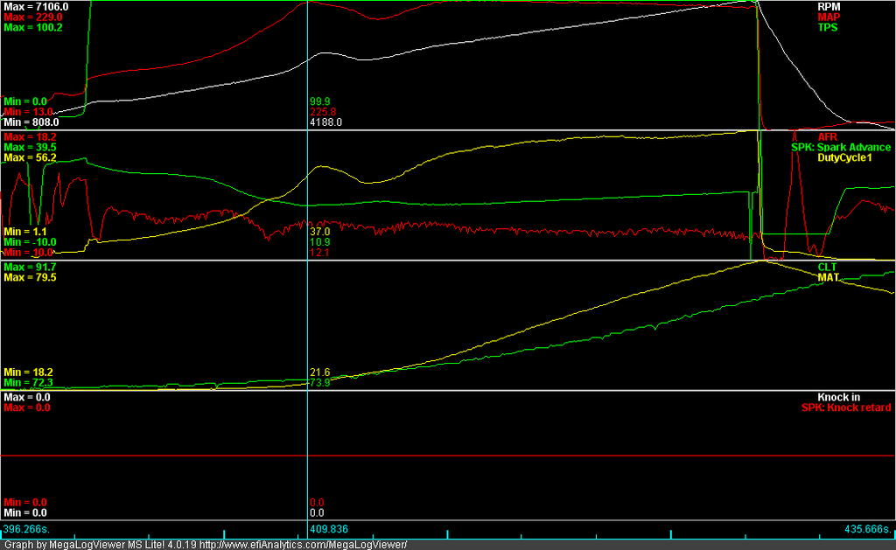Click the efiAnalytics MegaLogViewer URL in footer
Image resolution: width=896 pixels, height=550 pixels.
tap(303, 545)
